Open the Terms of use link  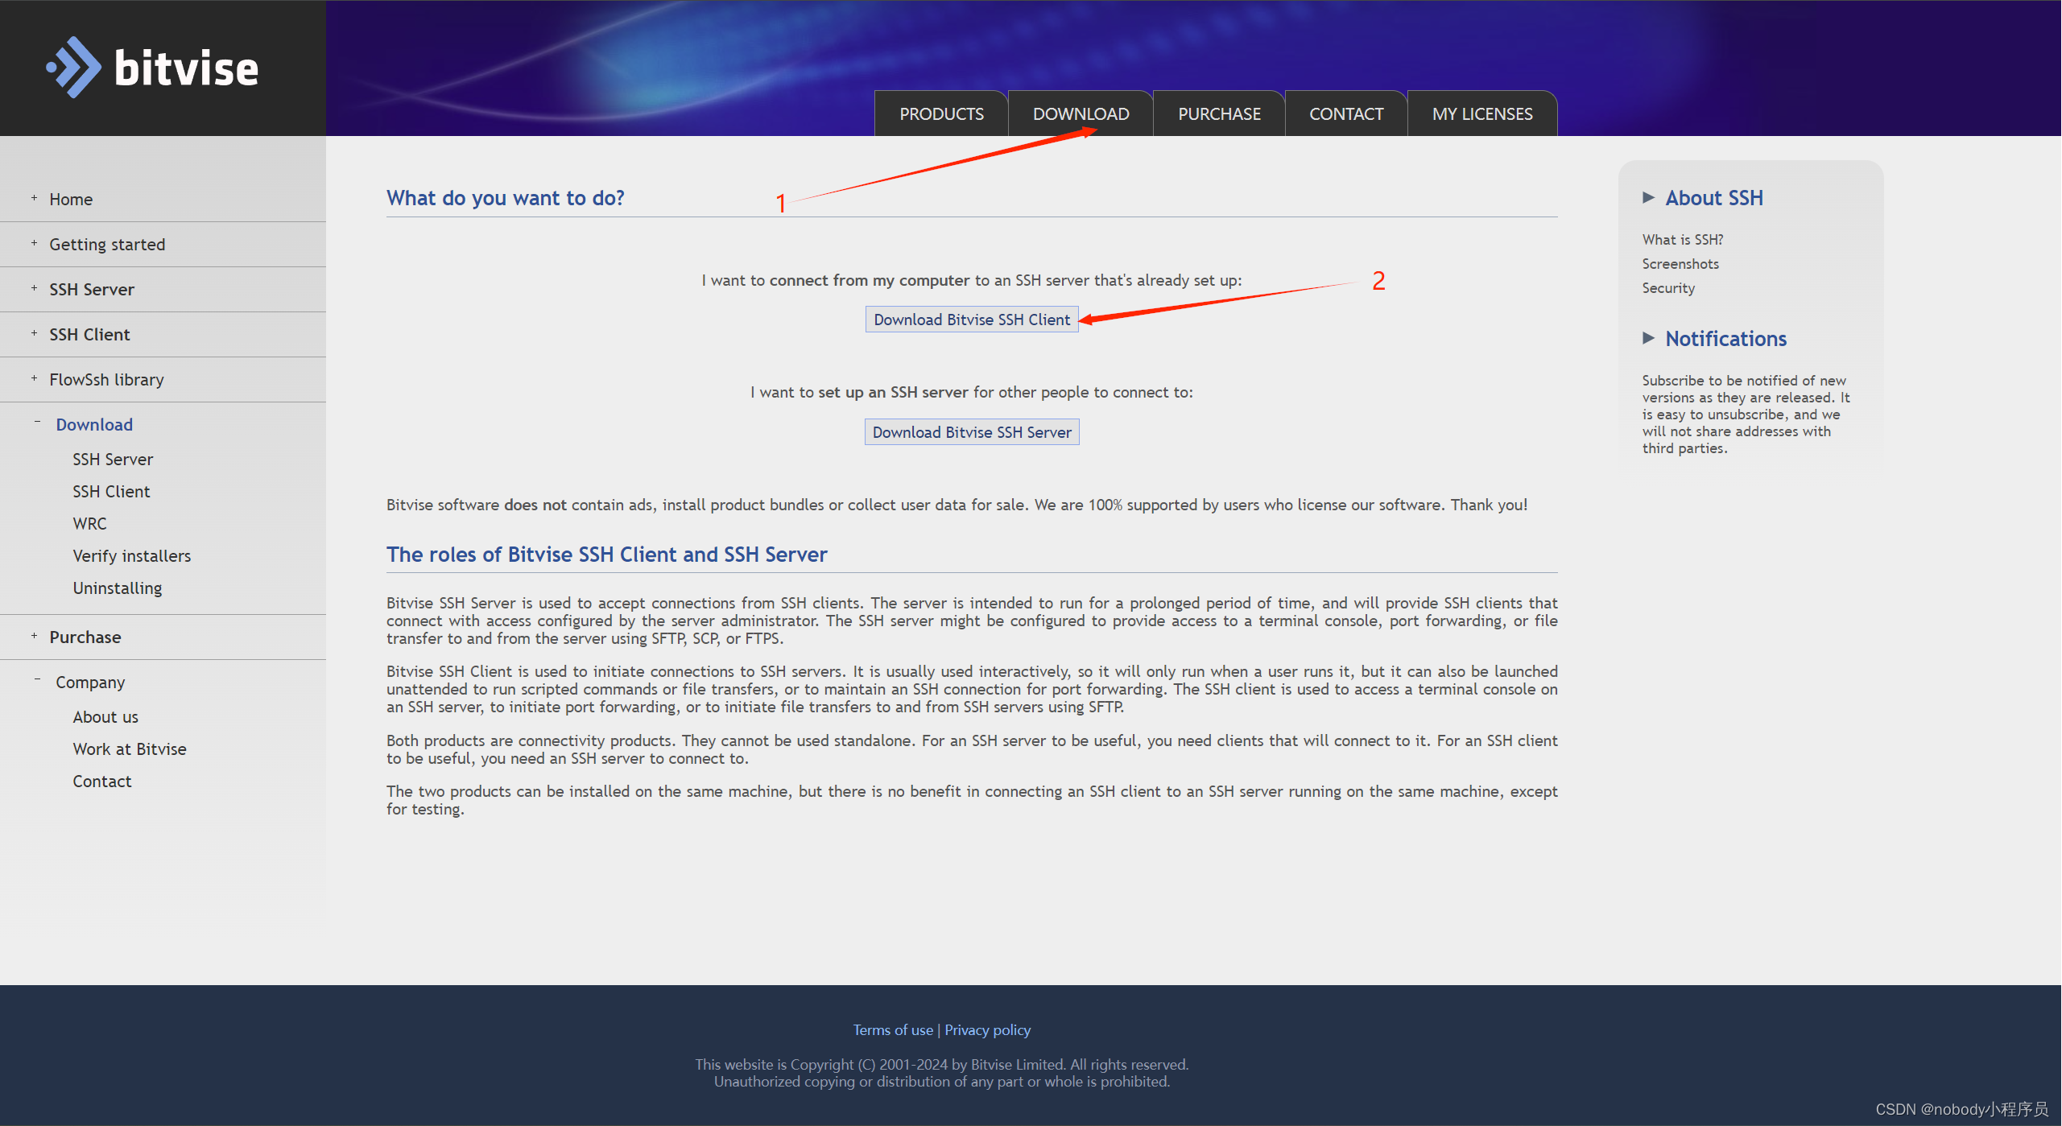(892, 1030)
